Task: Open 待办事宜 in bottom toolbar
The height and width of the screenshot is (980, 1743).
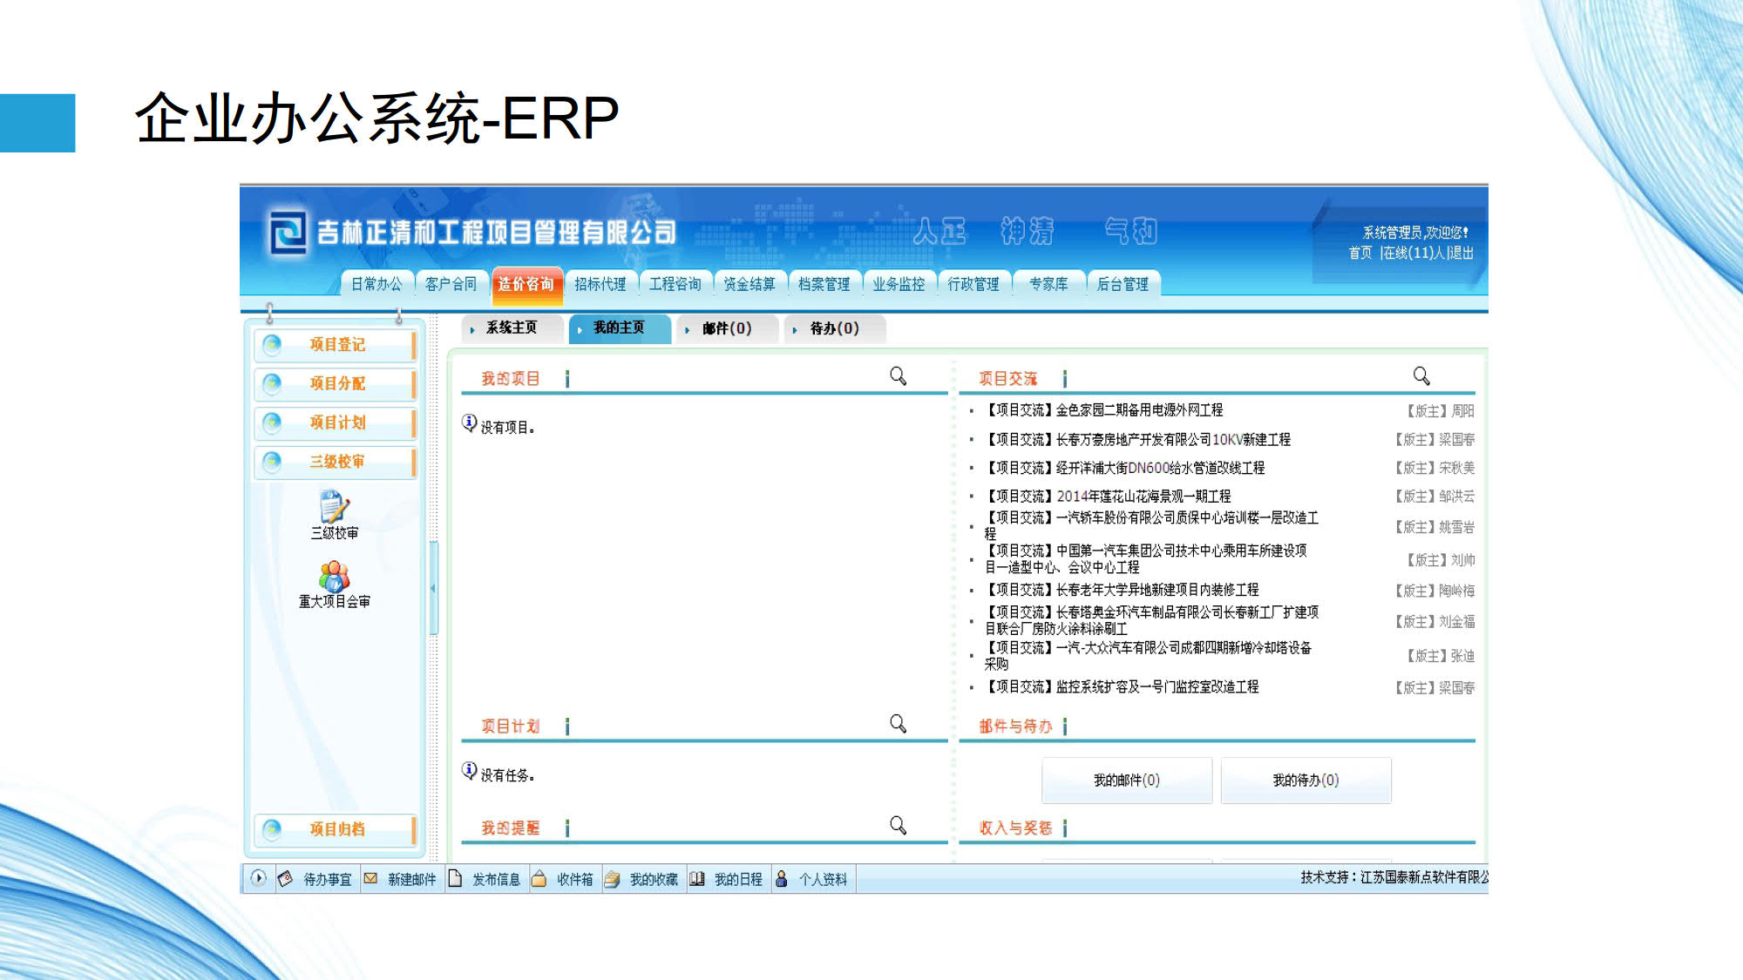Action: pyautogui.click(x=327, y=880)
